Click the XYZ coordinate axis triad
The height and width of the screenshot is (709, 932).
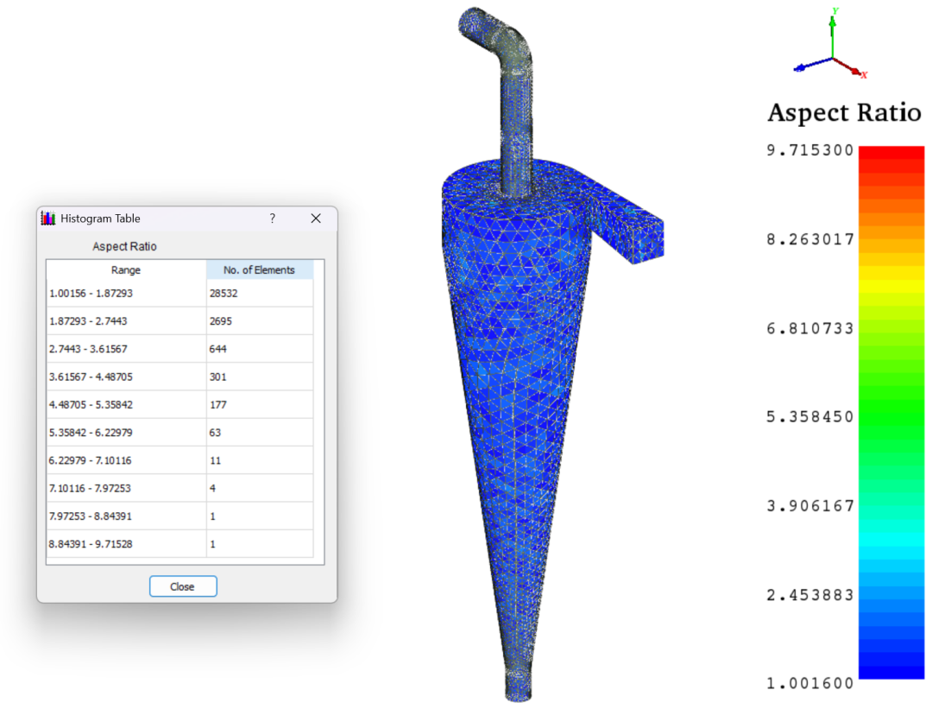pos(832,45)
